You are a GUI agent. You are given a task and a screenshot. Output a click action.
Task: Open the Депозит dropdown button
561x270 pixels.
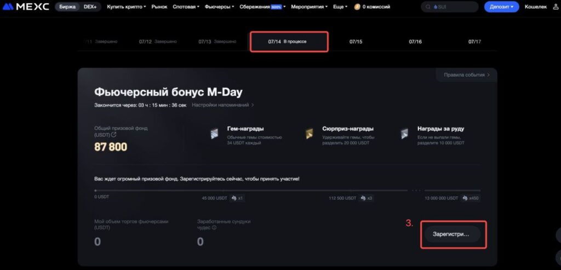[x=501, y=7]
